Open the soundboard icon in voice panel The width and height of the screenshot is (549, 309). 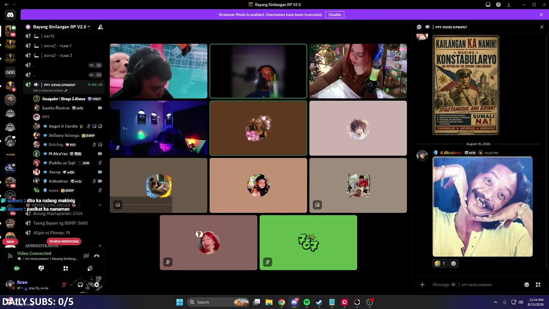pos(90,268)
